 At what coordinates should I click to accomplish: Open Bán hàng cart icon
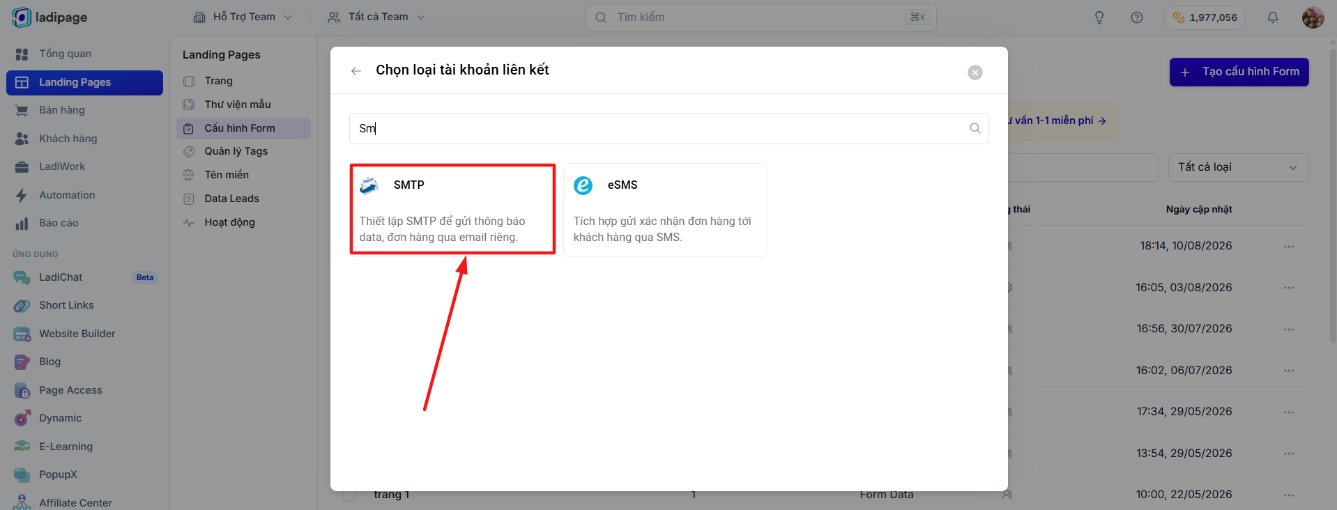click(22, 110)
